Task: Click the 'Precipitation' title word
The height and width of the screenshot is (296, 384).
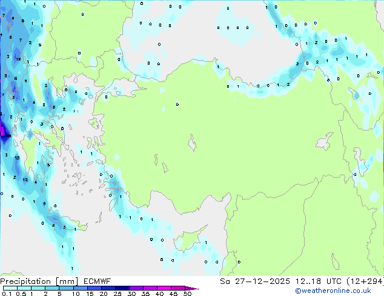Action: pos(25,282)
